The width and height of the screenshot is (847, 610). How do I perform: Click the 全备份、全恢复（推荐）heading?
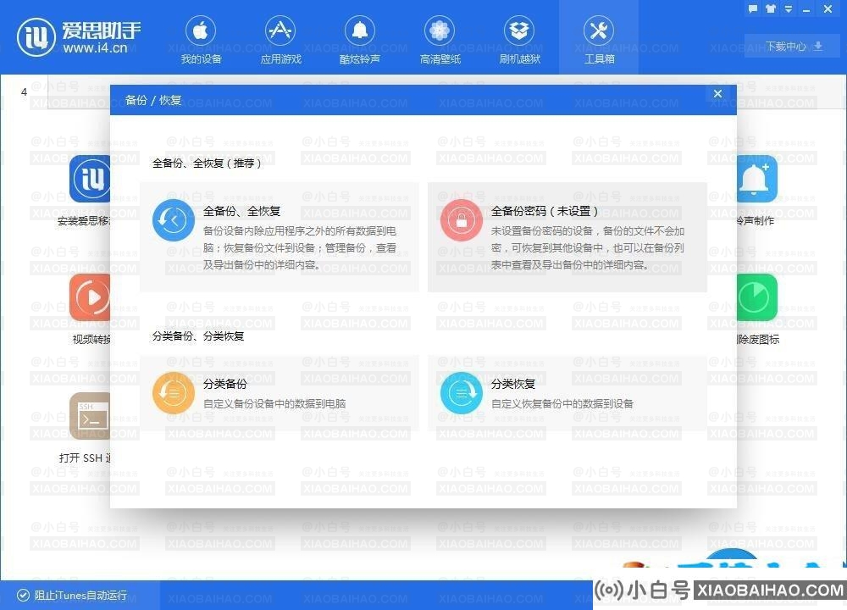click(207, 164)
